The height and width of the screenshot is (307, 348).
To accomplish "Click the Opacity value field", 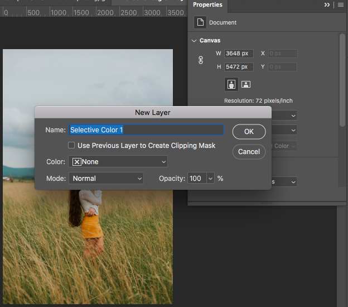I will (197, 178).
